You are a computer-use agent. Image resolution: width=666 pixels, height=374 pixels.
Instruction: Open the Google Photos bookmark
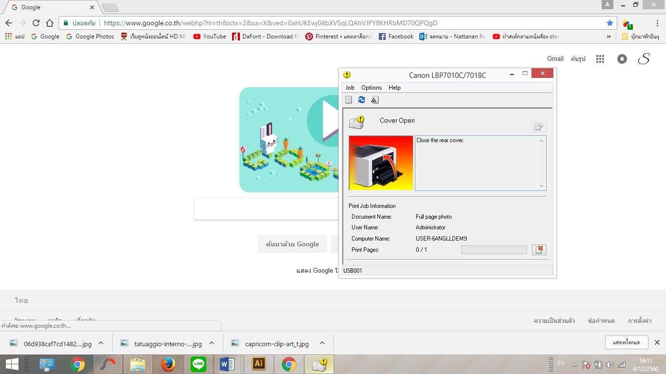[x=90, y=37]
